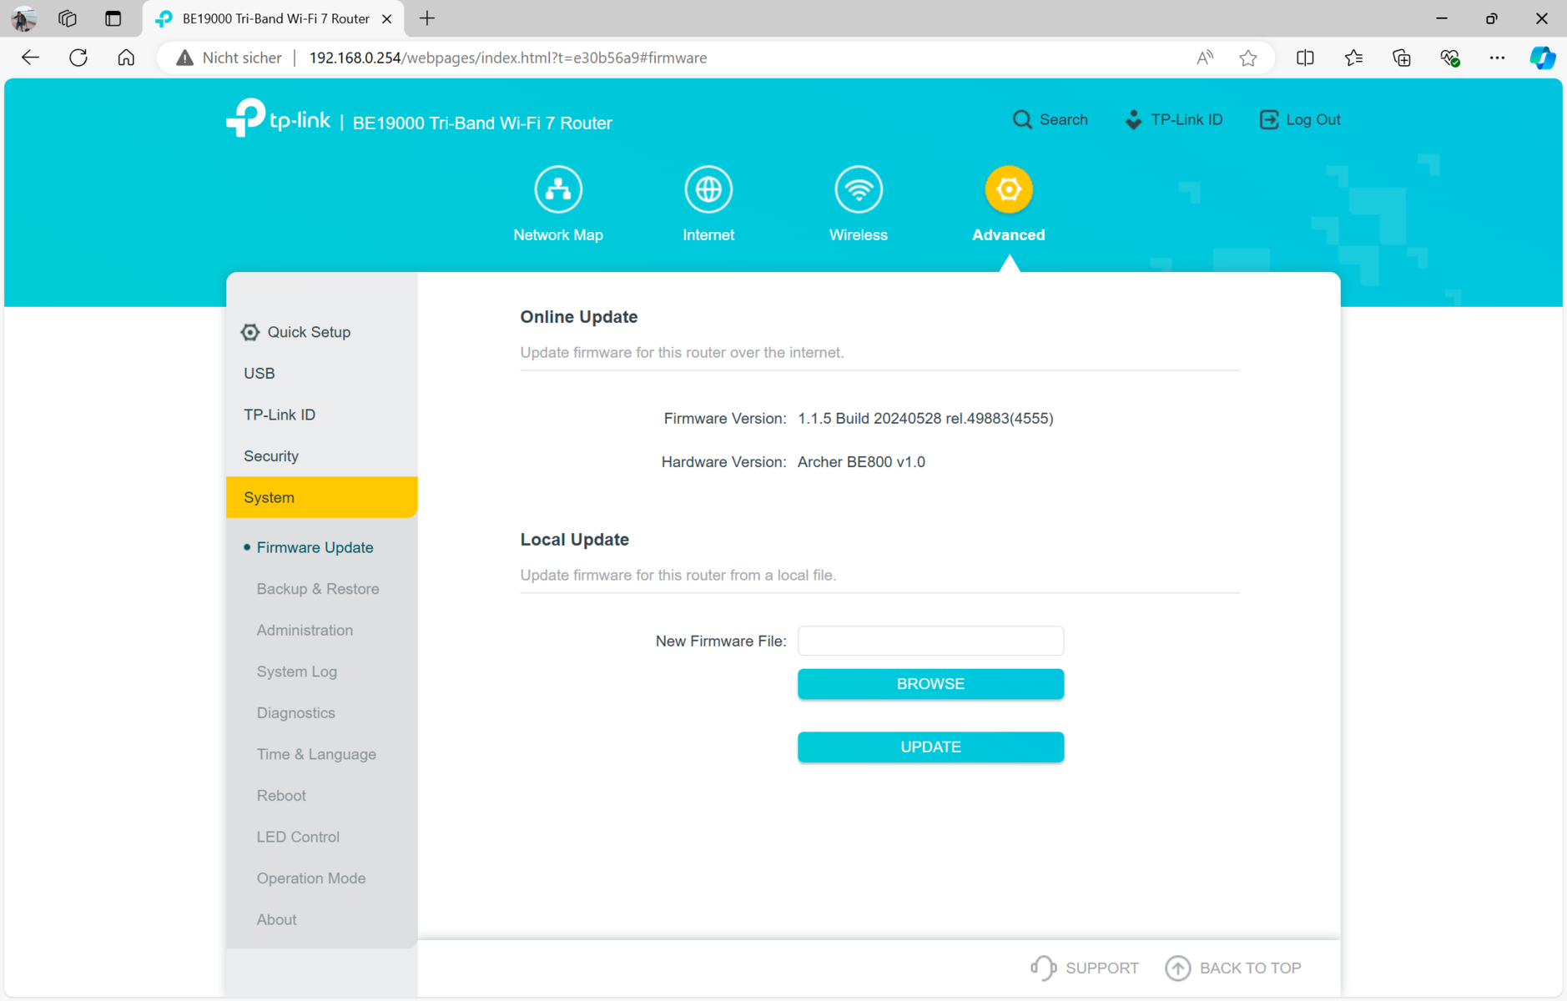Click the BROWSE button

[930, 684]
